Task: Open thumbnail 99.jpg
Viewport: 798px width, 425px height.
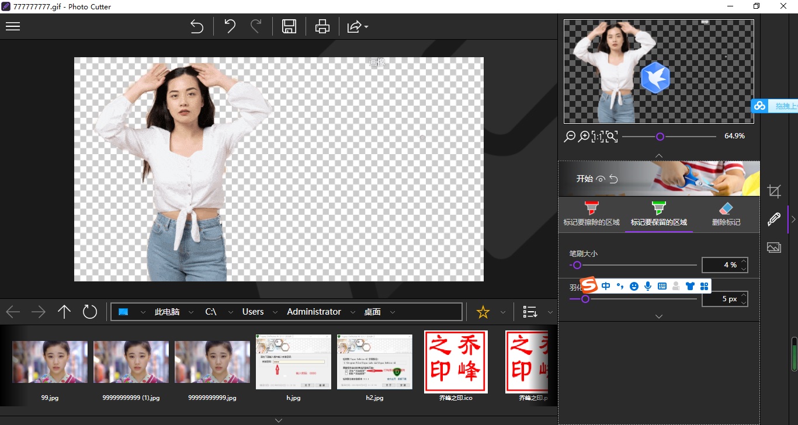Action: click(50, 362)
